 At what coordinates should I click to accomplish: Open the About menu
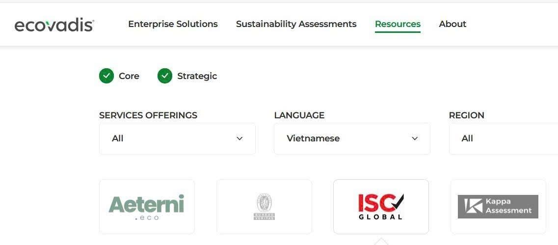coord(452,24)
